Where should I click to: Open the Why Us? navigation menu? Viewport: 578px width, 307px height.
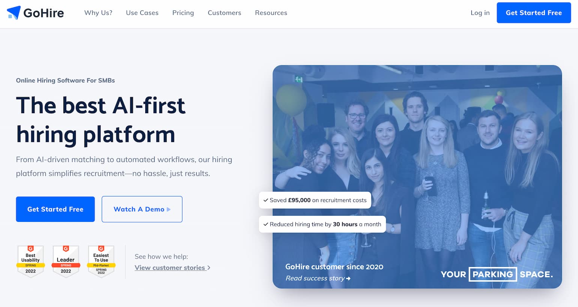coord(98,13)
